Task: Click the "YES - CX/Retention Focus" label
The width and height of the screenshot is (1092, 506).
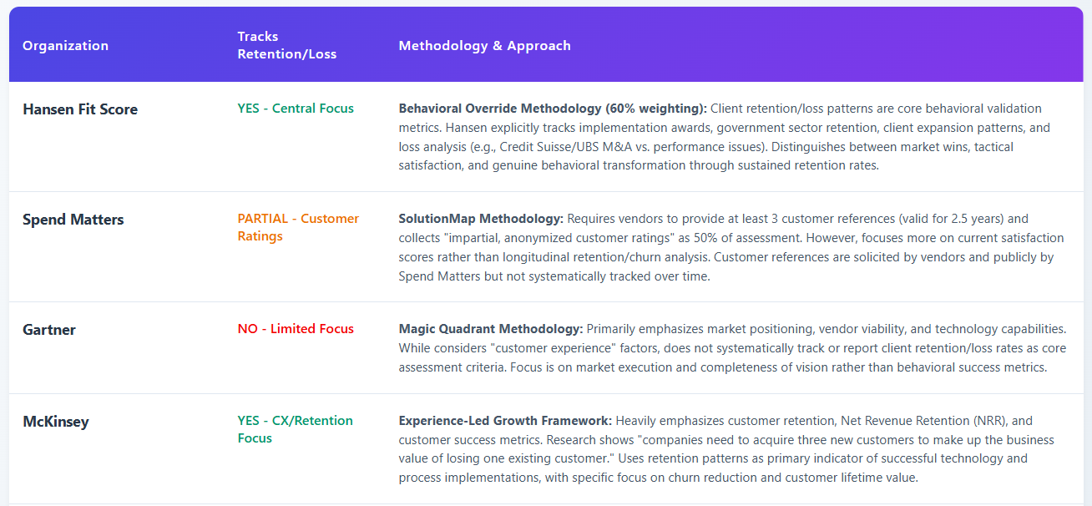Action: coord(295,429)
